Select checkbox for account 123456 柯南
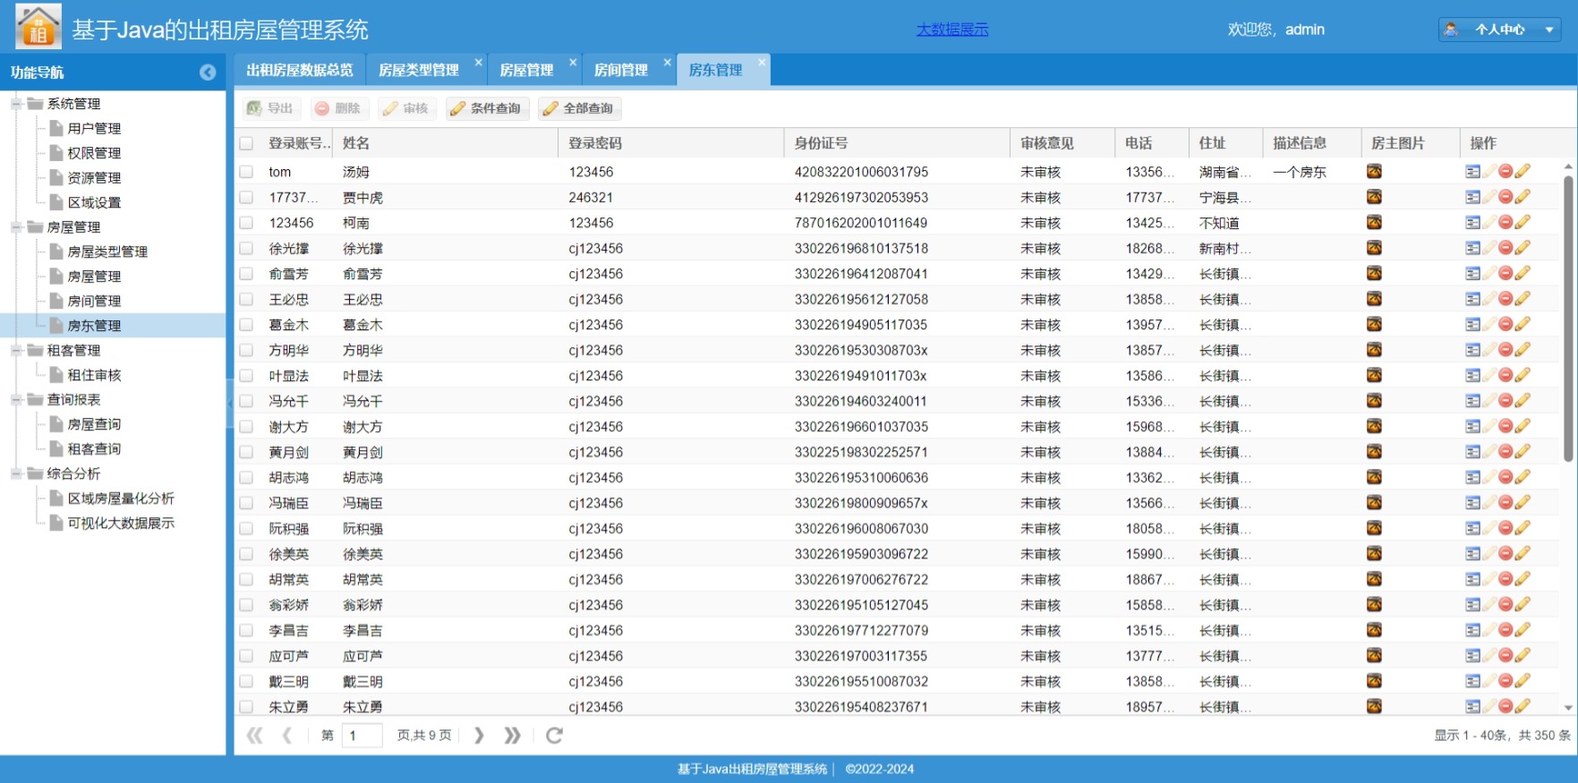The height and width of the screenshot is (783, 1578). pyautogui.click(x=246, y=223)
